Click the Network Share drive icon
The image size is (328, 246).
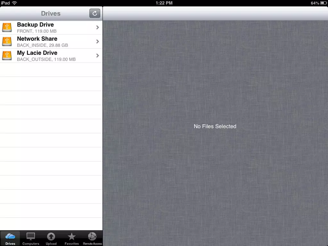[x=7, y=41]
